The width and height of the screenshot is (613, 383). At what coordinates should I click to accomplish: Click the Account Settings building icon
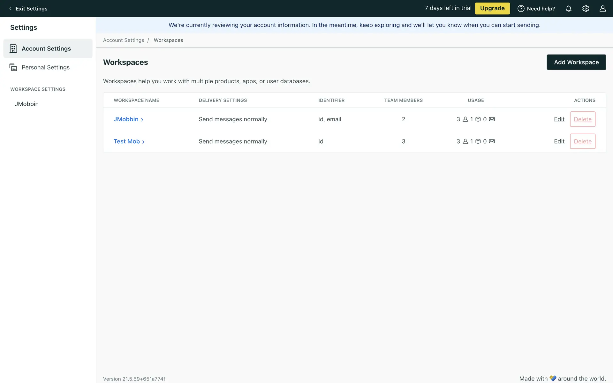click(13, 49)
